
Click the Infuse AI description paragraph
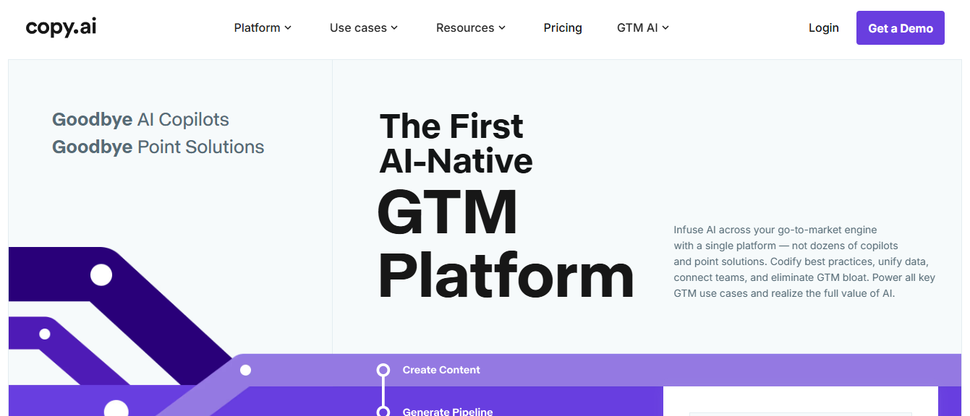pos(803,261)
